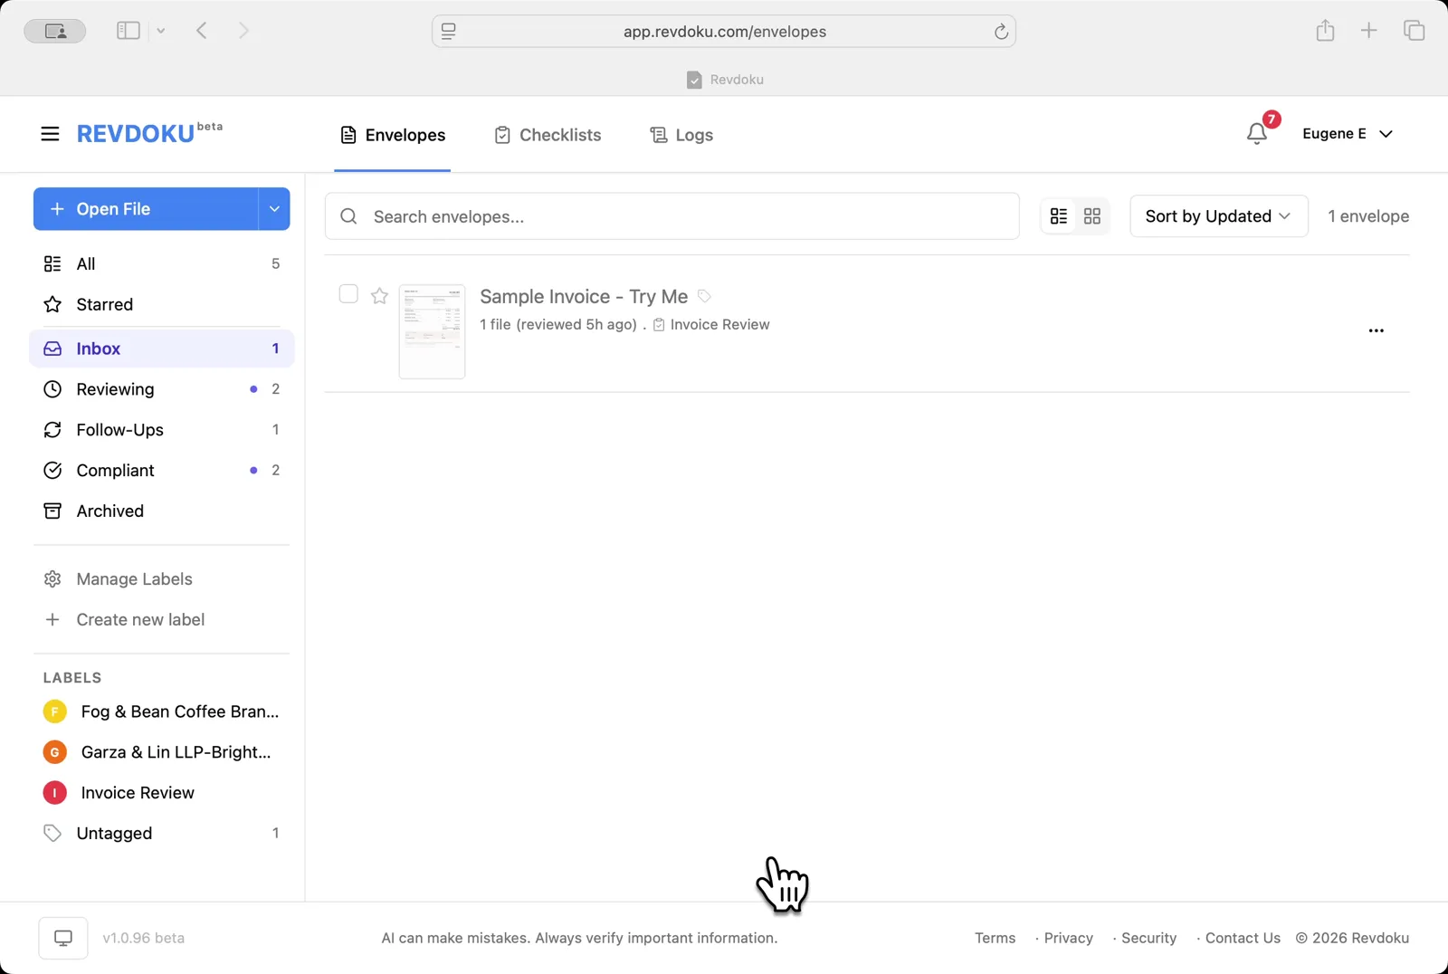This screenshot has width=1448, height=974.
Task: Switch to grid view of envelopes
Action: coord(1092,215)
